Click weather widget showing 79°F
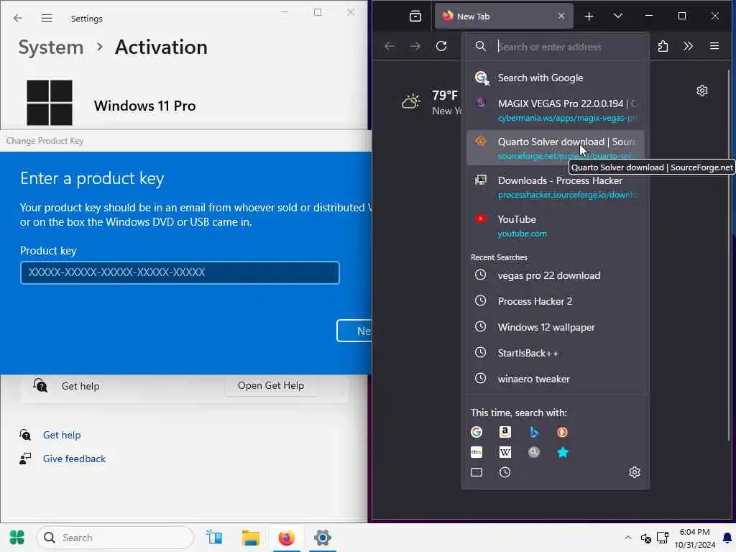The height and width of the screenshot is (552, 736). point(430,102)
